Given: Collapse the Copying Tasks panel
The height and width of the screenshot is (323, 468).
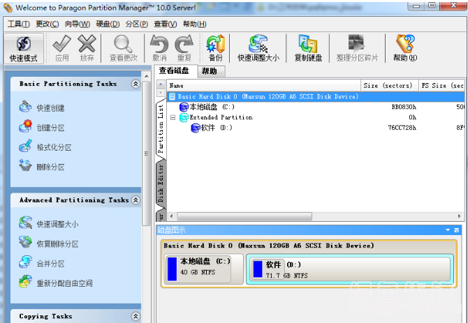Looking at the screenshot, I should pyautogui.click(x=136, y=316).
